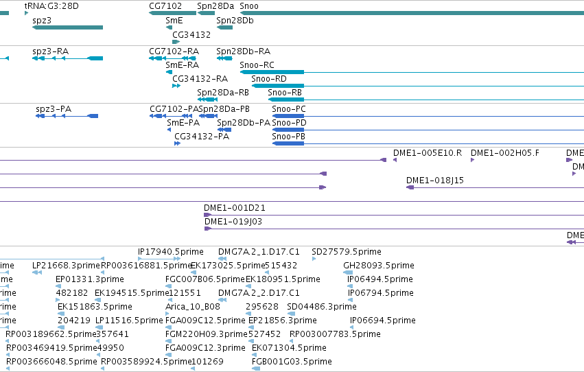
Task: Click the CG34132-RA transcript
Action: pos(176,86)
